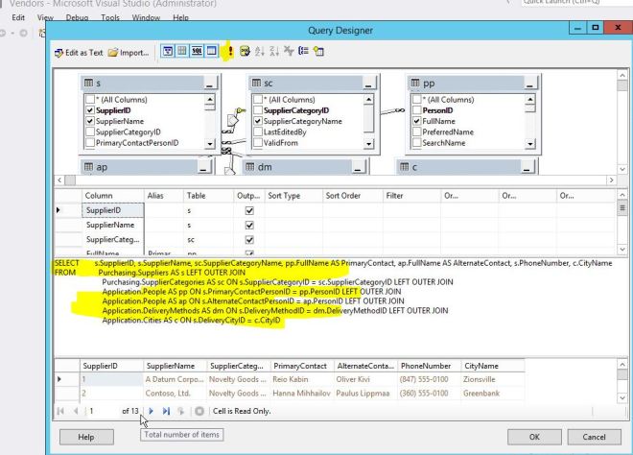Viewport: 633px width, 455px height.
Task: Check LastEditedBy column in table sc
Action: pos(257,132)
